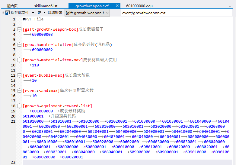Close the growthweapon.evt tab
This screenshot has width=236, height=165.
pos(117,6)
